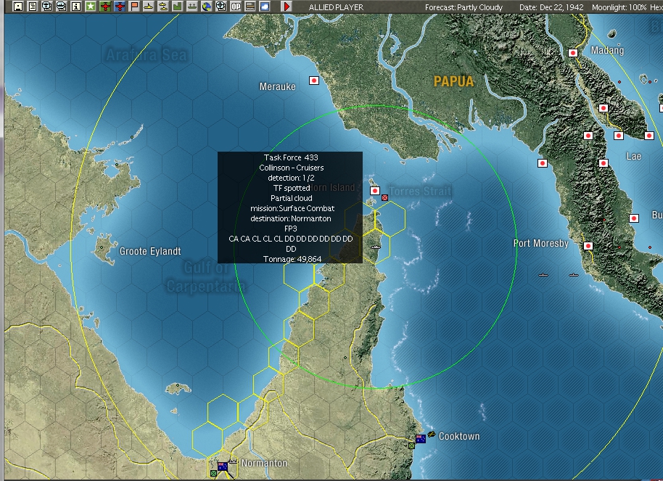Click 'Moonlight: 100%' text
This screenshot has height=481, width=663.
(619, 7)
